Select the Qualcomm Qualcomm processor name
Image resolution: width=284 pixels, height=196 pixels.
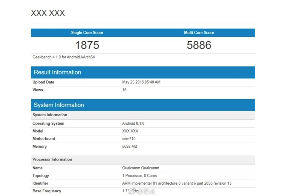pos(141,168)
